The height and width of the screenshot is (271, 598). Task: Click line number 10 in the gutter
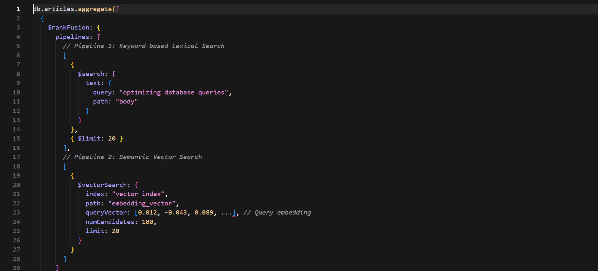point(16,92)
